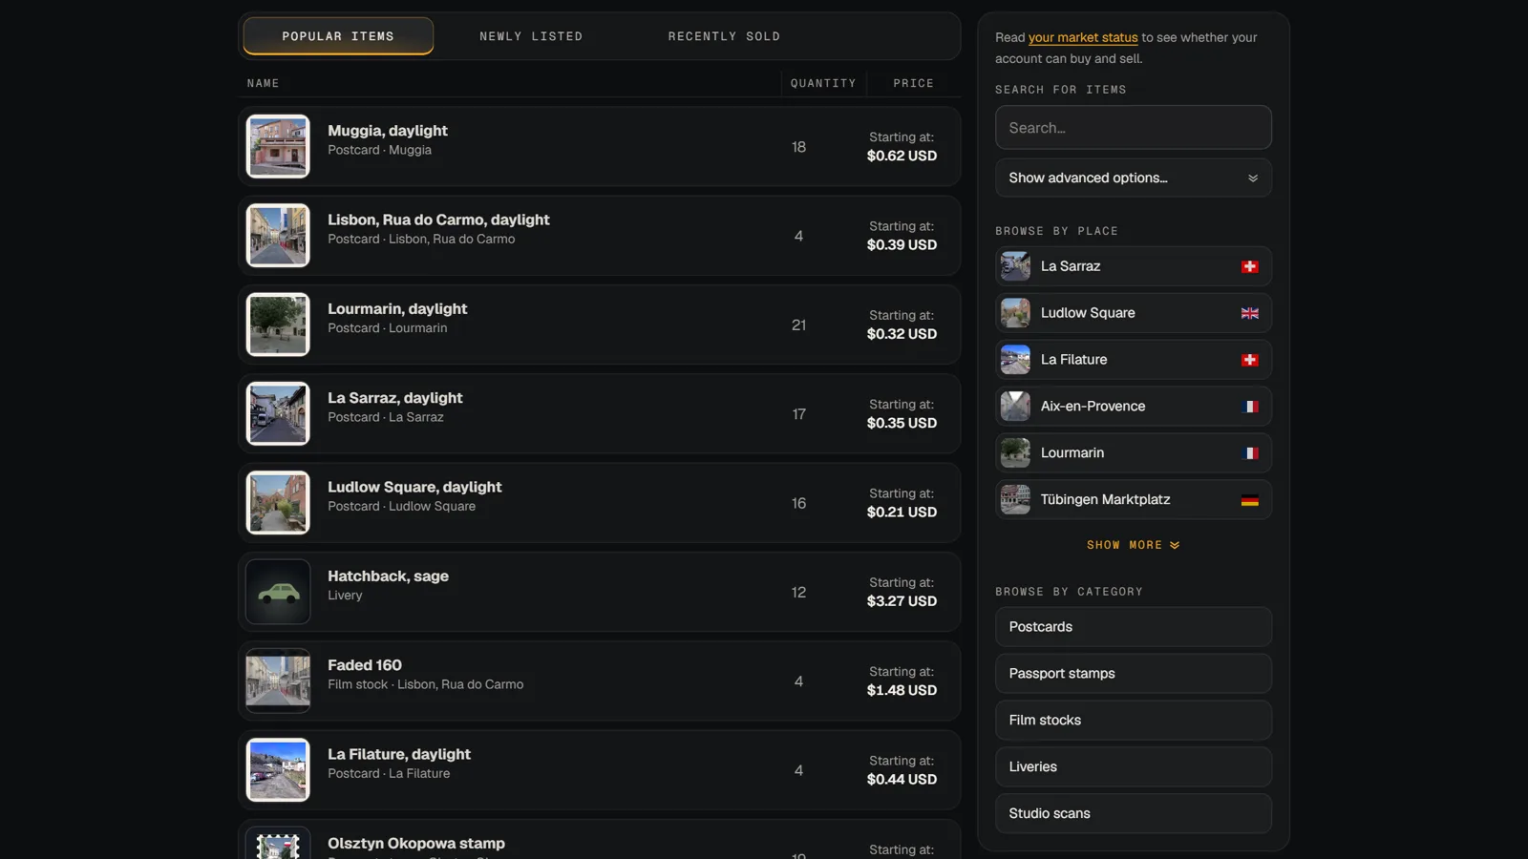Viewport: 1528px width, 859px height.
Task: Open the your market status link
Action: click(x=1083, y=37)
